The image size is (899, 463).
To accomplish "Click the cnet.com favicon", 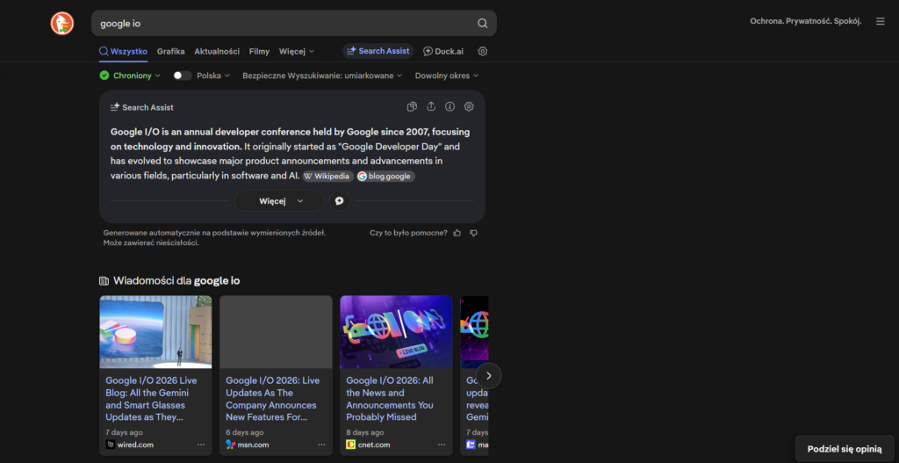I will pos(351,445).
